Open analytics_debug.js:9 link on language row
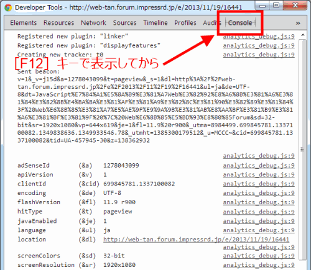This screenshot has width=311, height=270. click(259, 230)
